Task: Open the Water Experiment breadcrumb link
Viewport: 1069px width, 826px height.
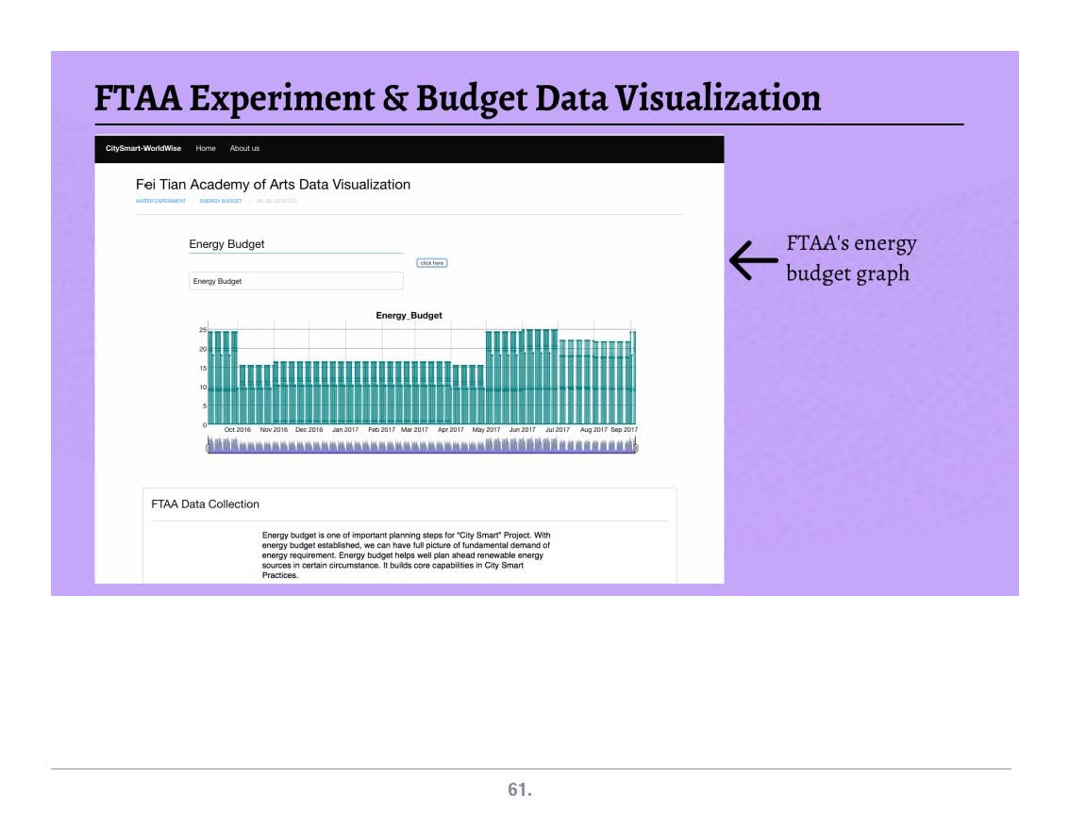Action: [x=161, y=201]
